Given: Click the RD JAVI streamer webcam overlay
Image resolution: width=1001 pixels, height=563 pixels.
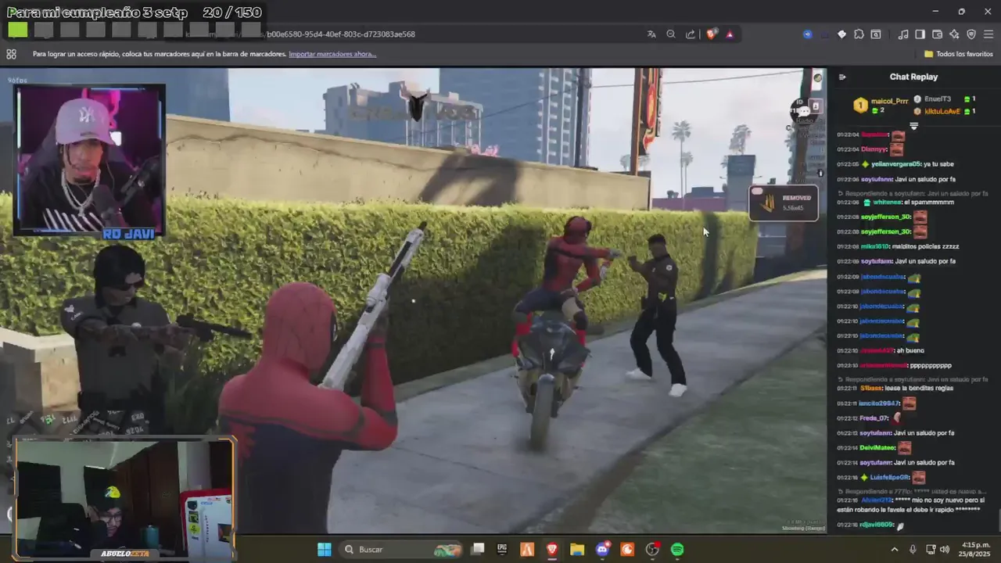Looking at the screenshot, I should coord(89,160).
